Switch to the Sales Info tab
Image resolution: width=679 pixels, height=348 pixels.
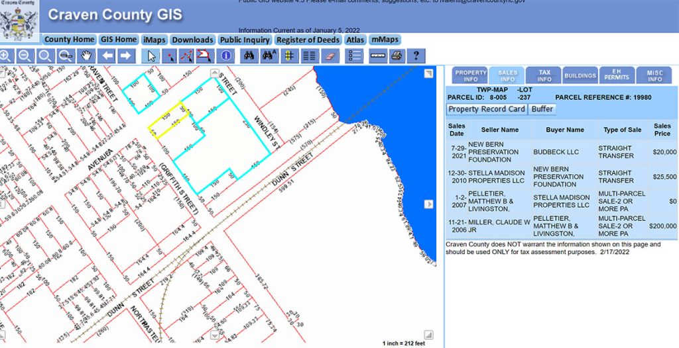507,75
